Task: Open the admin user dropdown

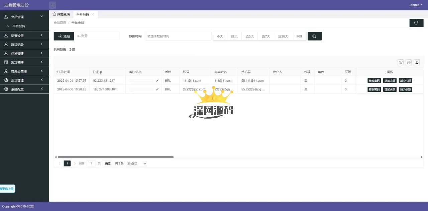Action: (416, 5)
